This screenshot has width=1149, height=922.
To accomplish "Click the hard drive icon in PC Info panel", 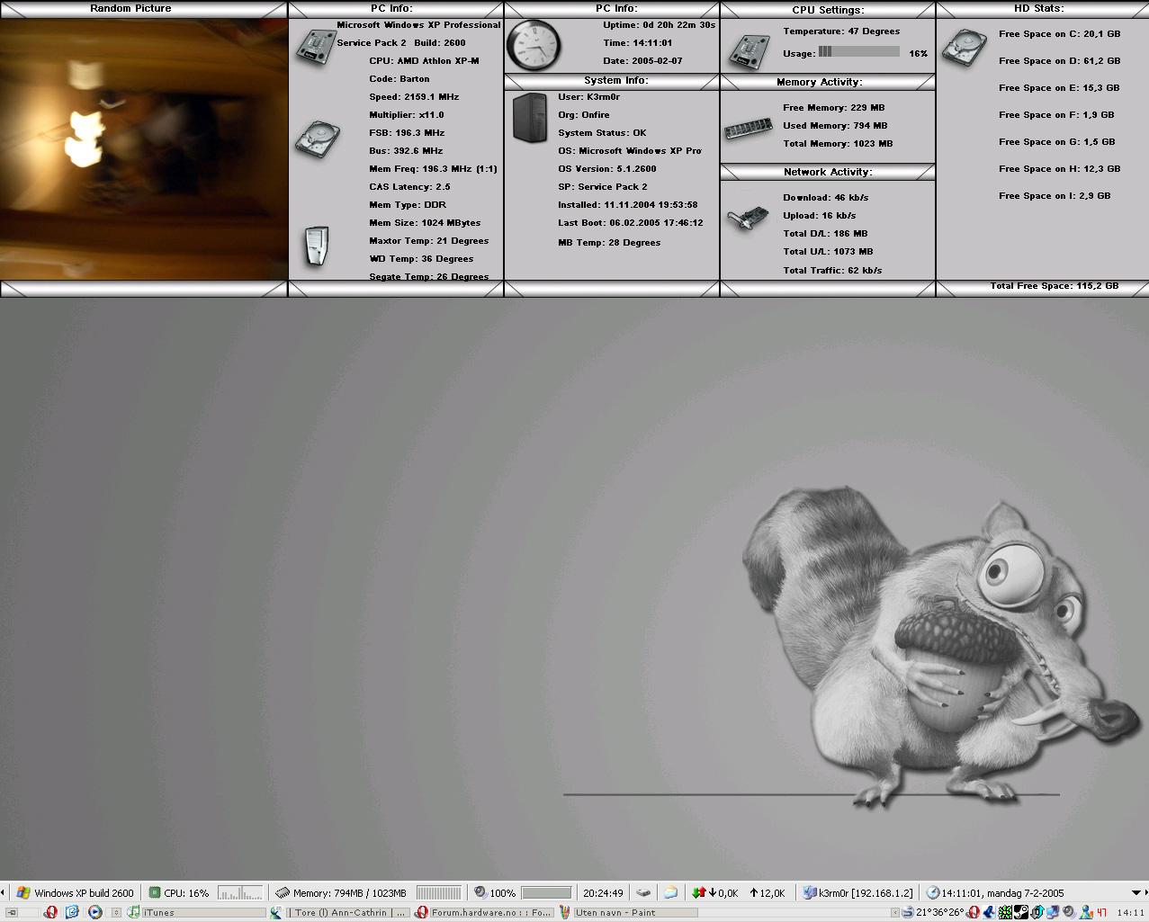I will click(318, 140).
